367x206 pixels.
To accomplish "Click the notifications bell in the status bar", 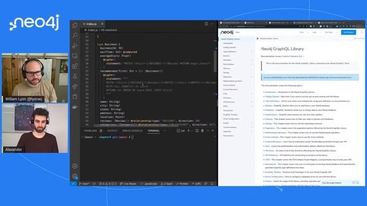I will coord(212,184).
